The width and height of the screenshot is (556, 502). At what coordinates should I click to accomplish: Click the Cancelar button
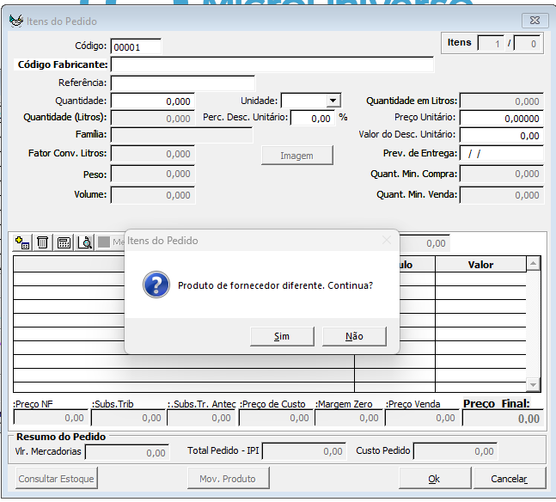coord(508,478)
